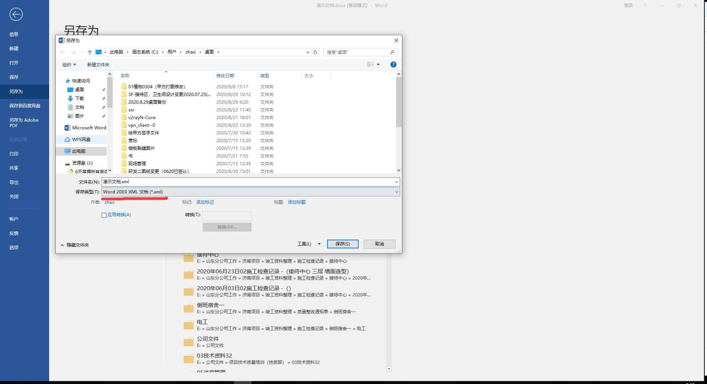Click the 添加标记 link
The image size is (707, 384).
tap(205, 202)
